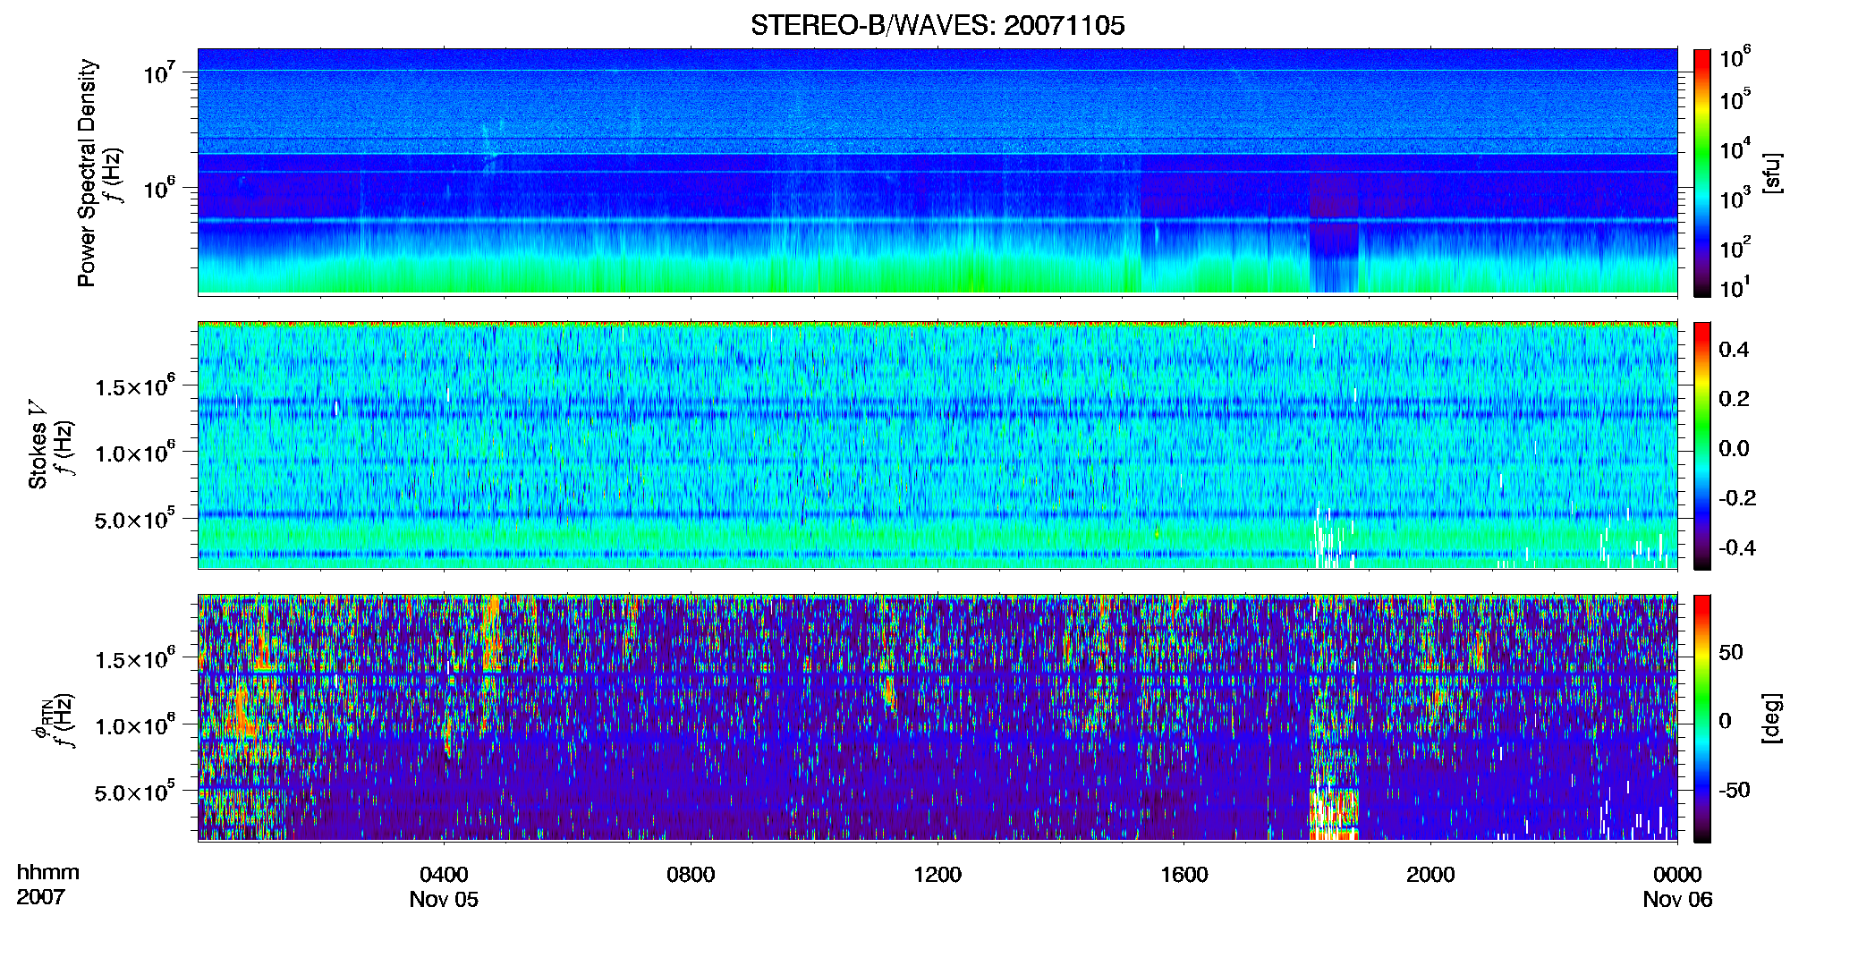The image size is (1875, 966).
Task: Click the sfu rainbow color bar
Action: click(1702, 173)
